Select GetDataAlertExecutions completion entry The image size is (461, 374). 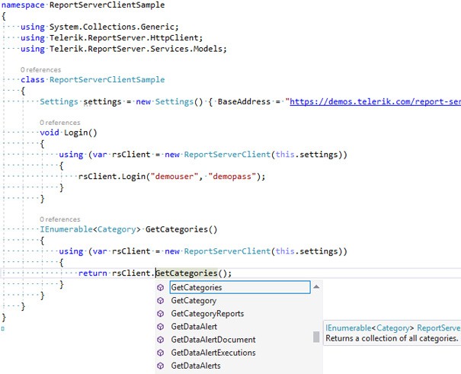click(x=213, y=353)
